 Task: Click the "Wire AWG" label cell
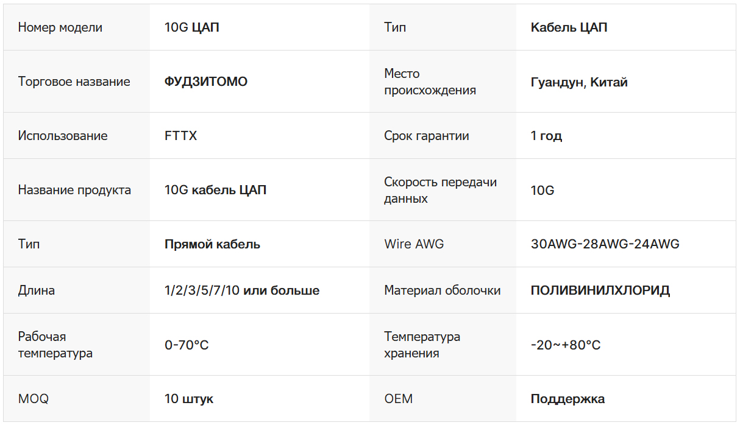coord(414,244)
